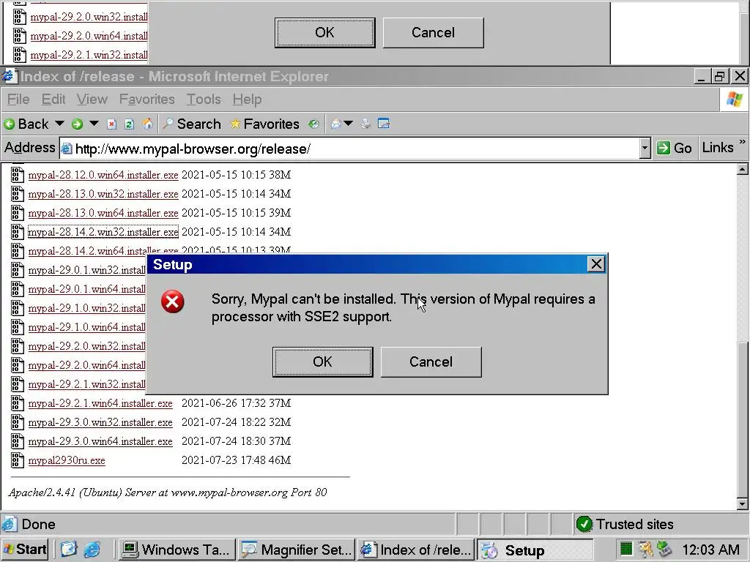Open the Edit menu

pos(53,100)
